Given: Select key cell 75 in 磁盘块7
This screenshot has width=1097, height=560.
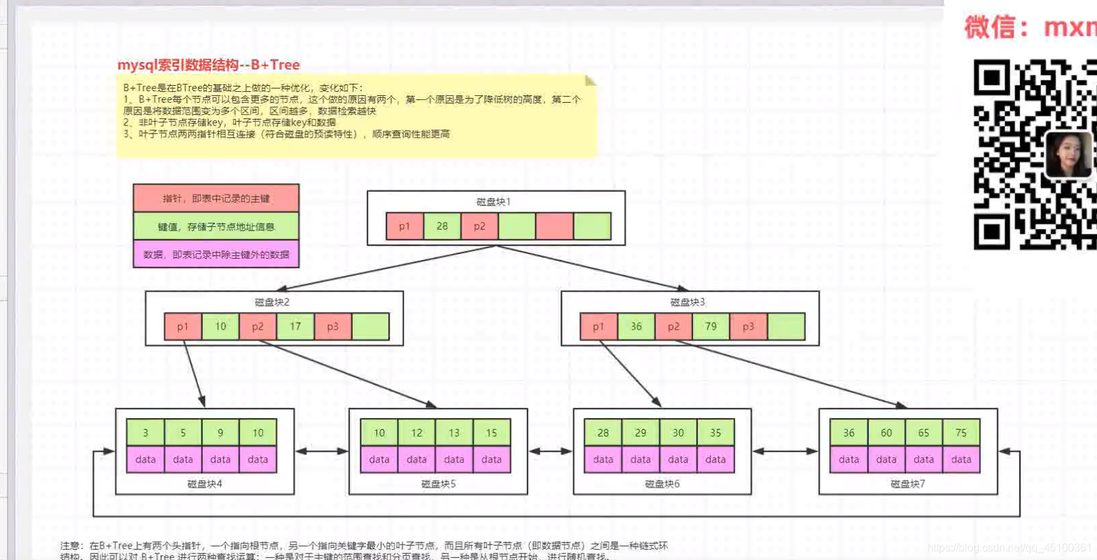Looking at the screenshot, I should pos(961,432).
